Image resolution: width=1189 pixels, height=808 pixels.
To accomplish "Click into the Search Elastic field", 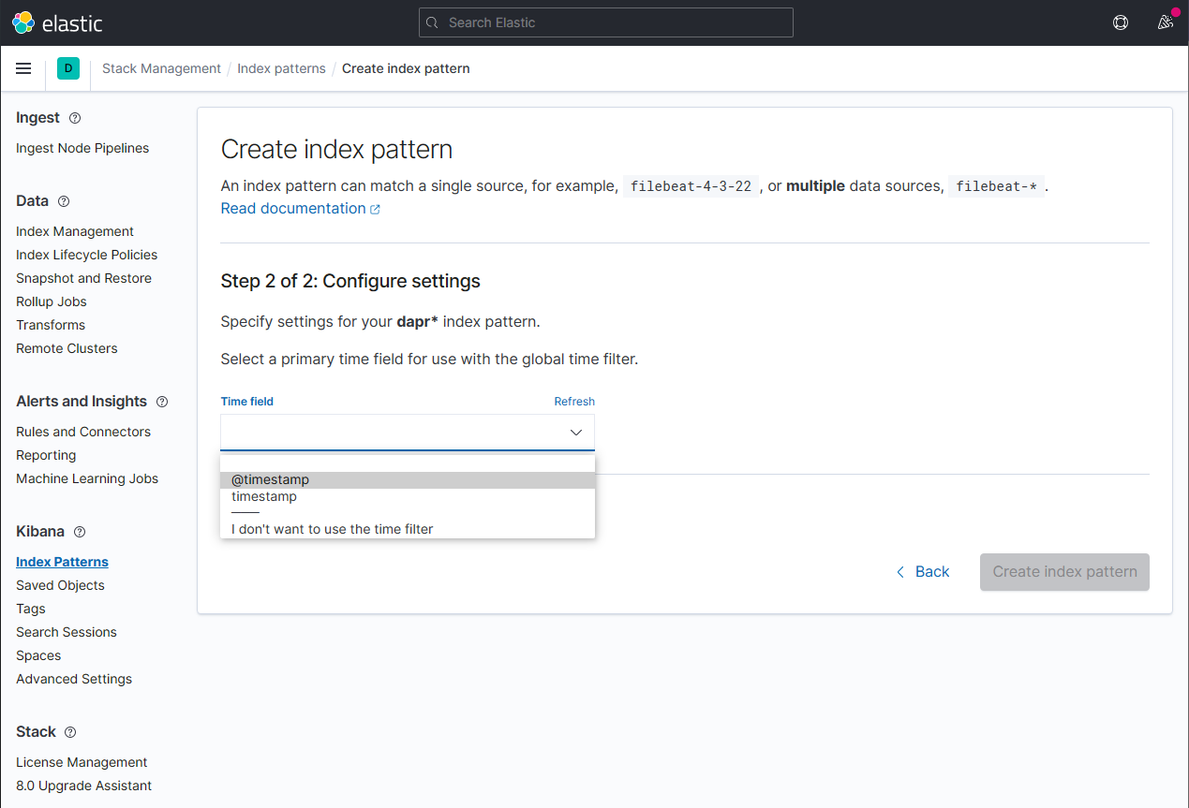I will pos(605,22).
